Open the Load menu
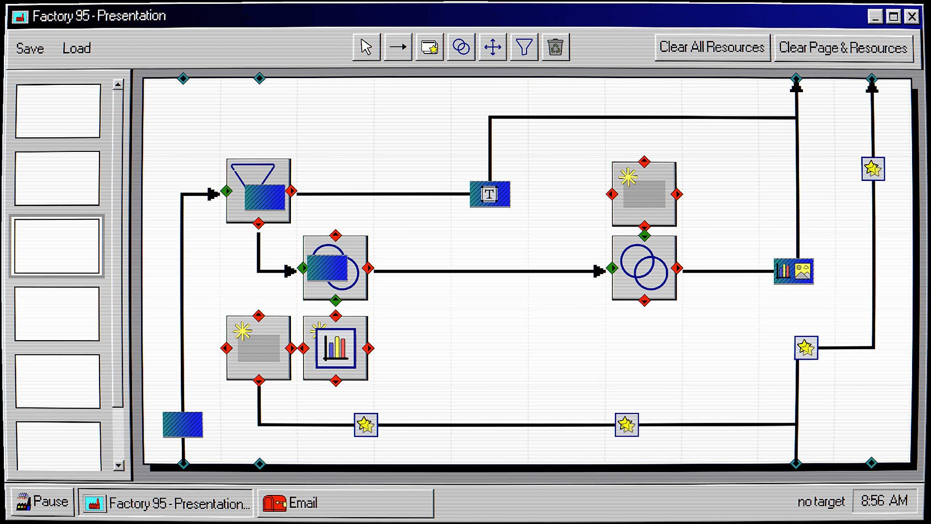Image resolution: width=931 pixels, height=524 pixels. tap(77, 49)
